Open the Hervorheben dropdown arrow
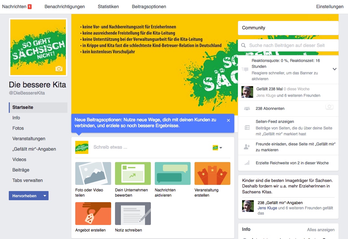 [45, 196]
